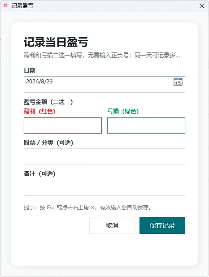The height and width of the screenshot is (277, 209).
Task: Click the pink app icon in title bar
Action: click(5, 5)
